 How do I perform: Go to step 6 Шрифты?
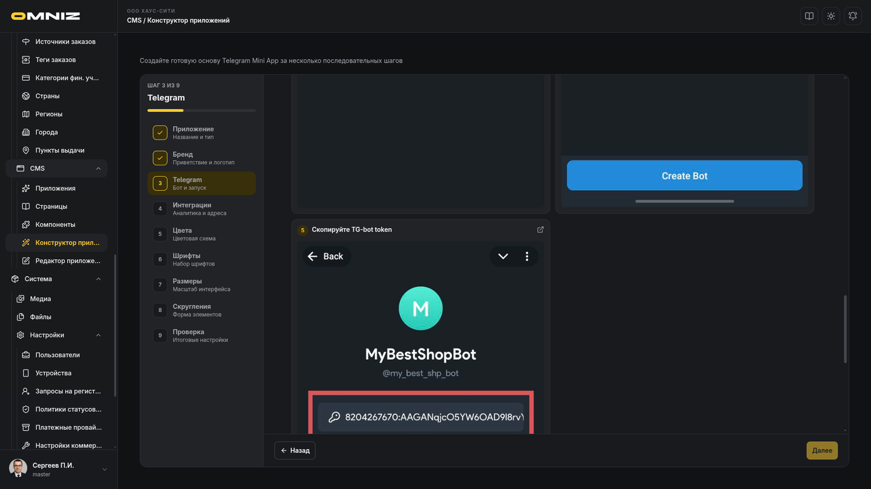click(x=201, y=260)
